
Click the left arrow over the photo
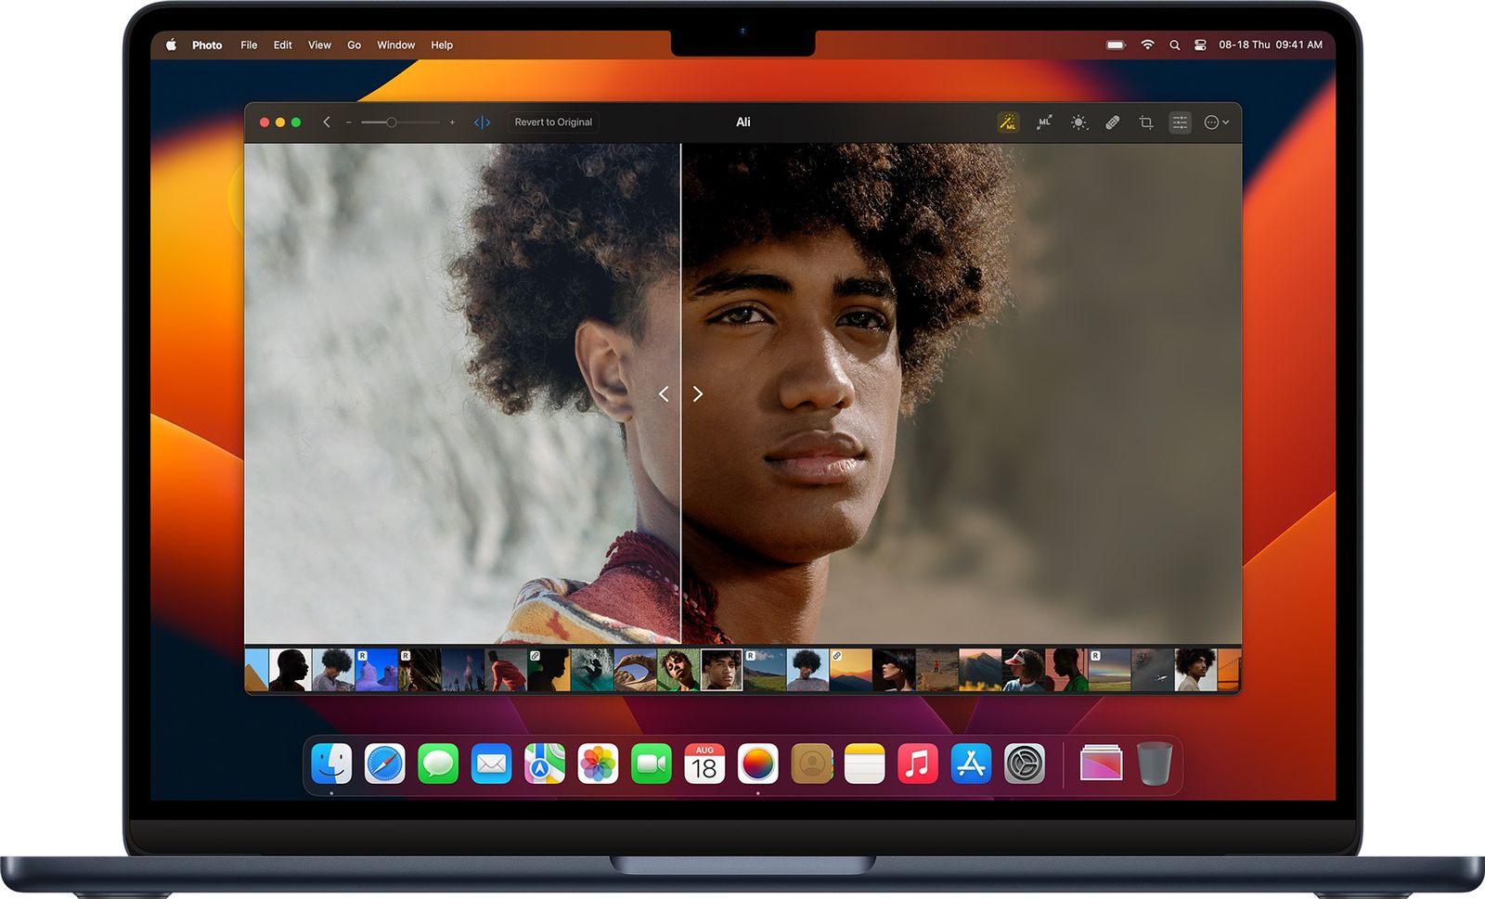point(665,394)
